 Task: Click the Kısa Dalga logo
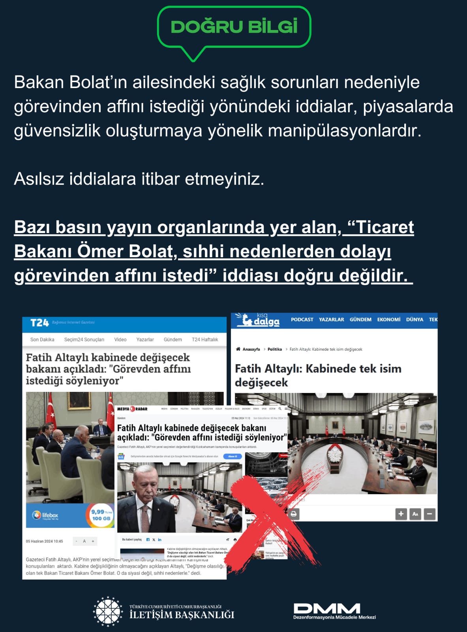[x=257, y=320]
